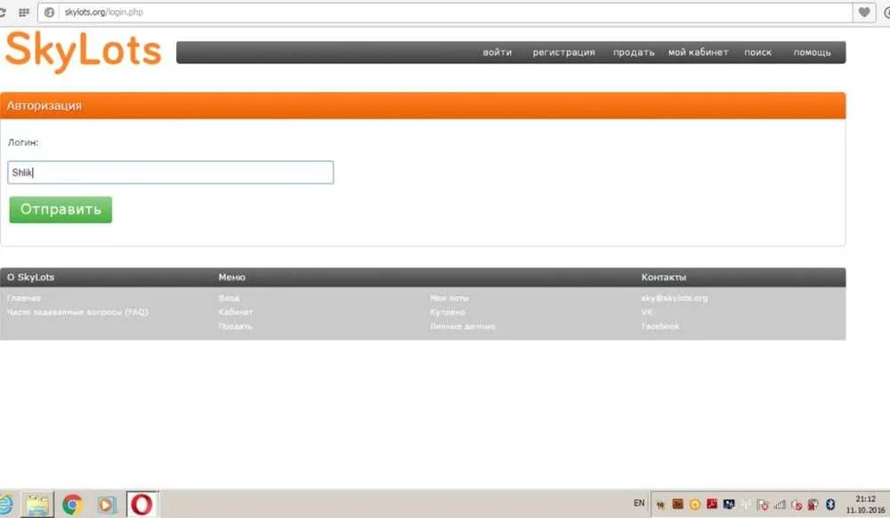Click the network signal bars tray icon

780,504
